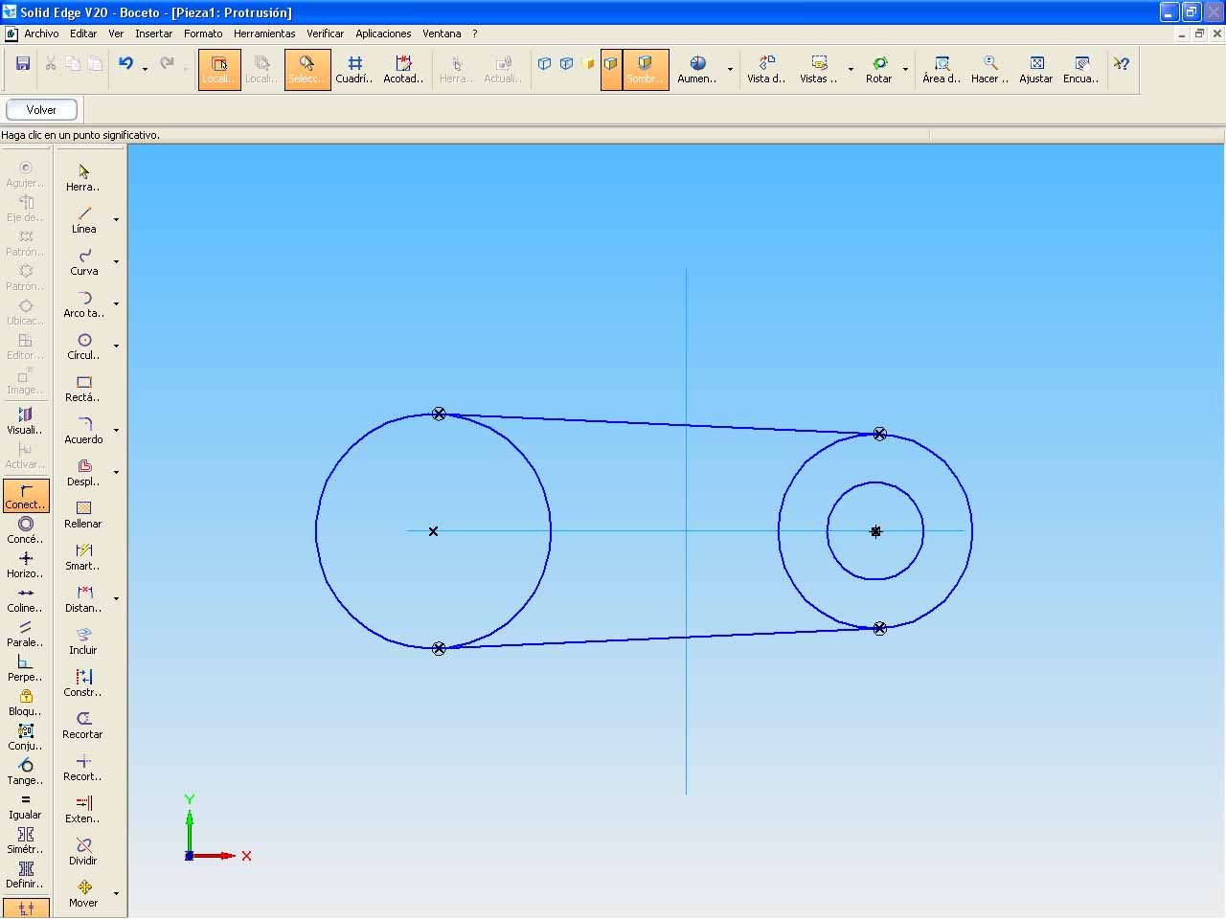
Task: Activate the Rotar rotate view tool
Action: (879, 70)
